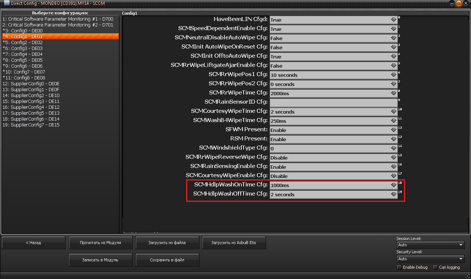Screen dimensions: 471x279
Task: Click the arrow icon for SCMRrWipeTime Cfg
Action: (393, 93)
